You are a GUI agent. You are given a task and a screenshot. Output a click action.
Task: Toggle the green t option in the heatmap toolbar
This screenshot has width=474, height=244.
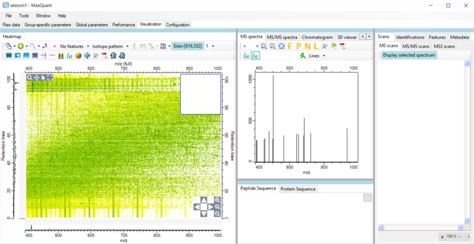tap(134, 46)
